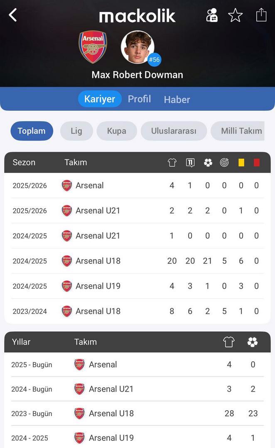Screen dimensions: 275x448
Task: Tap the appearances shirt icon in season table
Action: click(x=172, y=163)
